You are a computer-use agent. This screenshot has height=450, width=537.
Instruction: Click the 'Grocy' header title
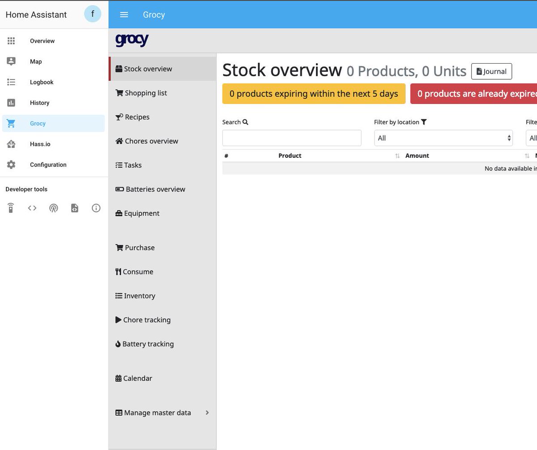tap(154, 15)
